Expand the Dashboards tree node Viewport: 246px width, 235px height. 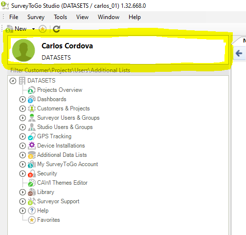click(x=22, y=99)
